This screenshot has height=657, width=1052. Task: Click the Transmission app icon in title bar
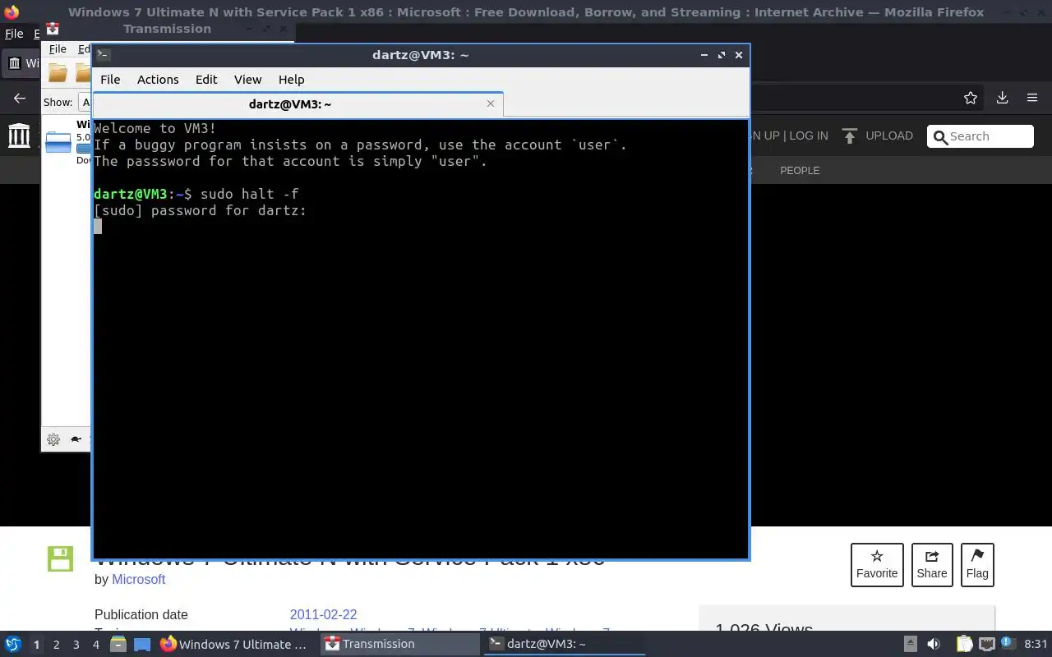click(x=53, y=29)
